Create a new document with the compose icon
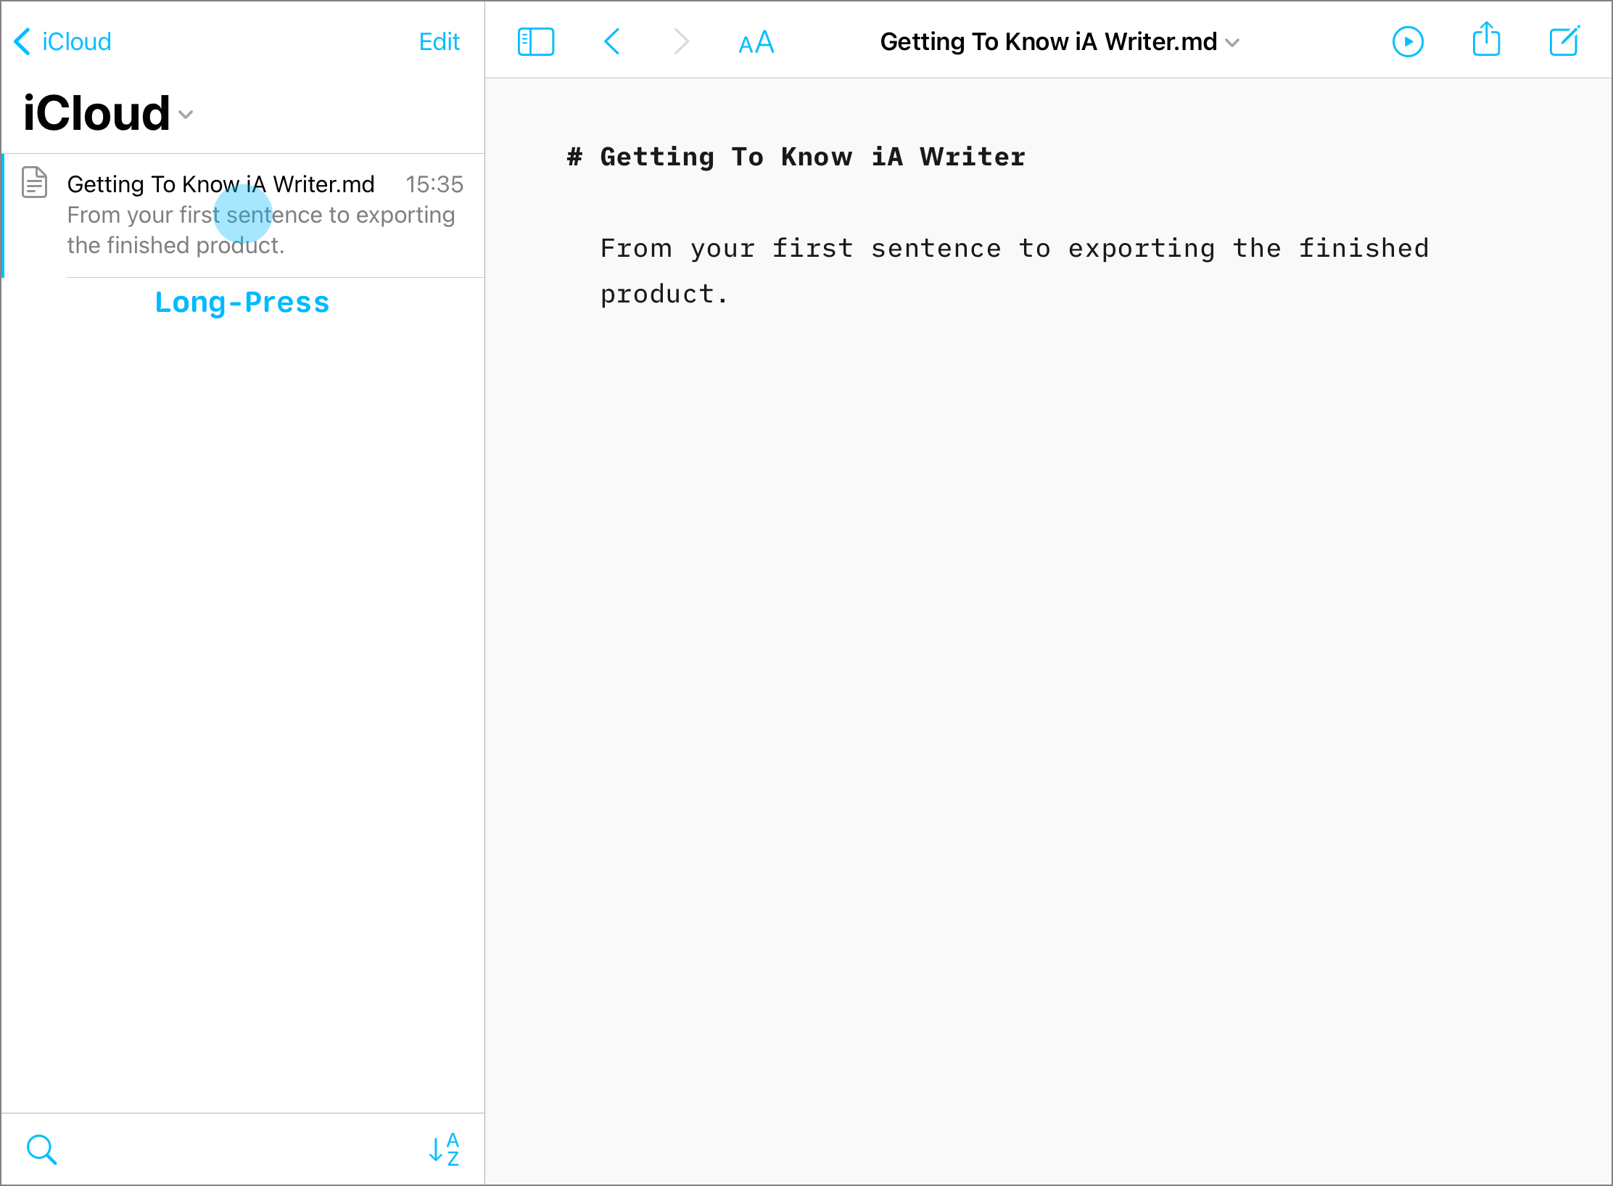 [x=1564, y=41]
